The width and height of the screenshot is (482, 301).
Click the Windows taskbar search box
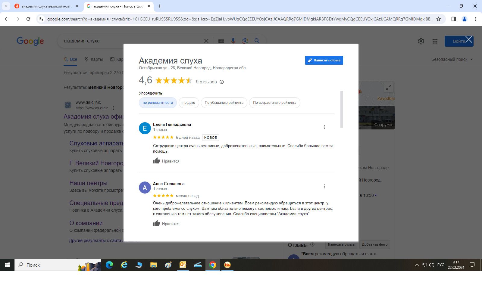click(x=58, y=265)
